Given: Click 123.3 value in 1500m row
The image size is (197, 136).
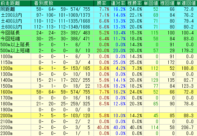Looking at the screenshot, I should point(188,86).
